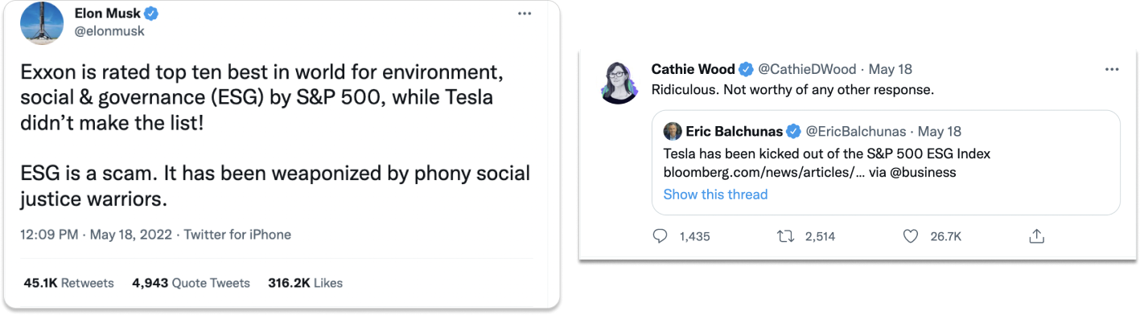
Task: Like Cathie Wood's tweet with heart icon
Action: pyautogui.click(x=911, y=236)
